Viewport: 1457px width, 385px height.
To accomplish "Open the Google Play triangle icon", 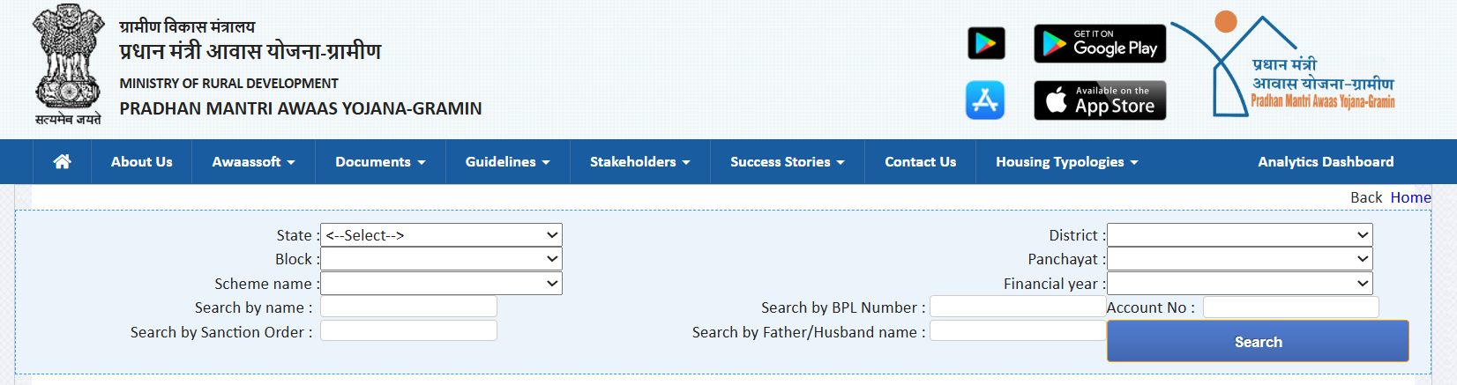I will point(986,43).
